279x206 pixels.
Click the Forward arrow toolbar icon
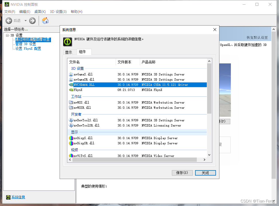coord(32,21)
